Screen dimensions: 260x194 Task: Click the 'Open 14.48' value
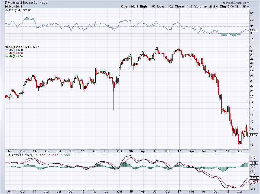tap(130, 6)
